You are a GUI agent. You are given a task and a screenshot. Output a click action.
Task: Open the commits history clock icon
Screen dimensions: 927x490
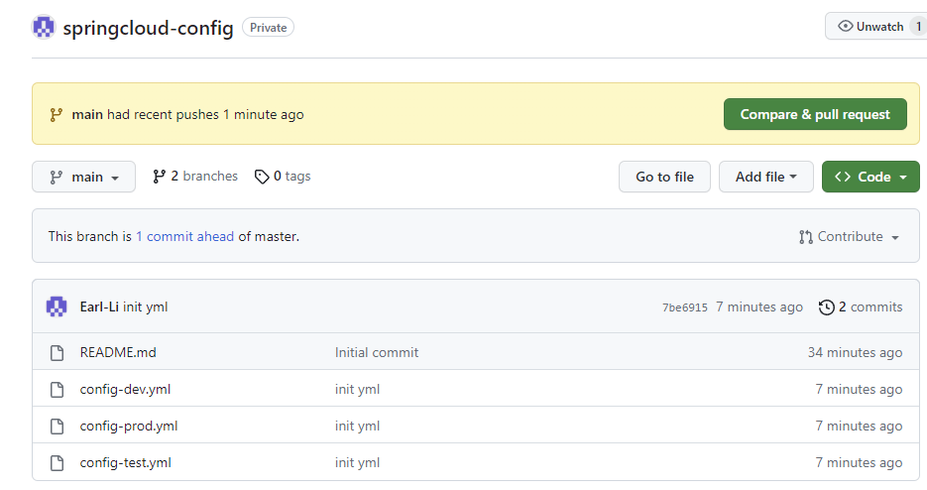[826, 307]
